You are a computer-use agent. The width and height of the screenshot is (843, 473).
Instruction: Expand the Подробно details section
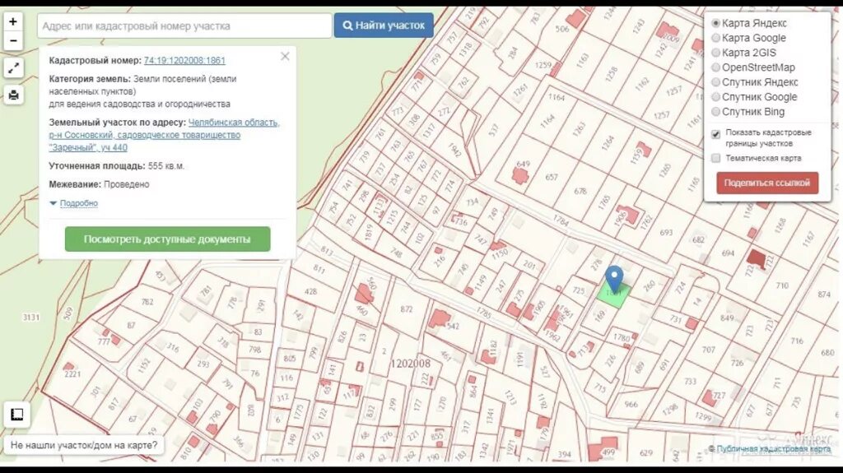click(78, 203)
